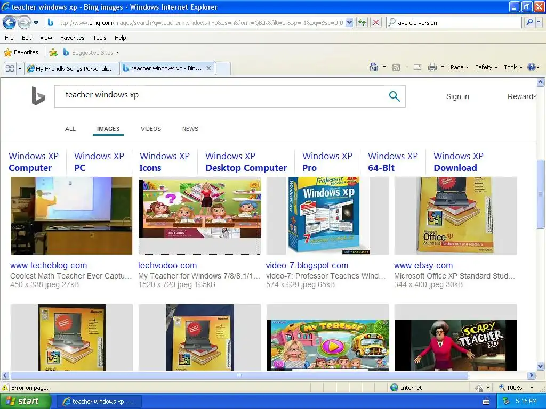
Task: Open the Safety command menu
Action: pos(486,67)
